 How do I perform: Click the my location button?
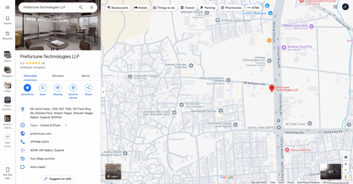click(346, 157)
